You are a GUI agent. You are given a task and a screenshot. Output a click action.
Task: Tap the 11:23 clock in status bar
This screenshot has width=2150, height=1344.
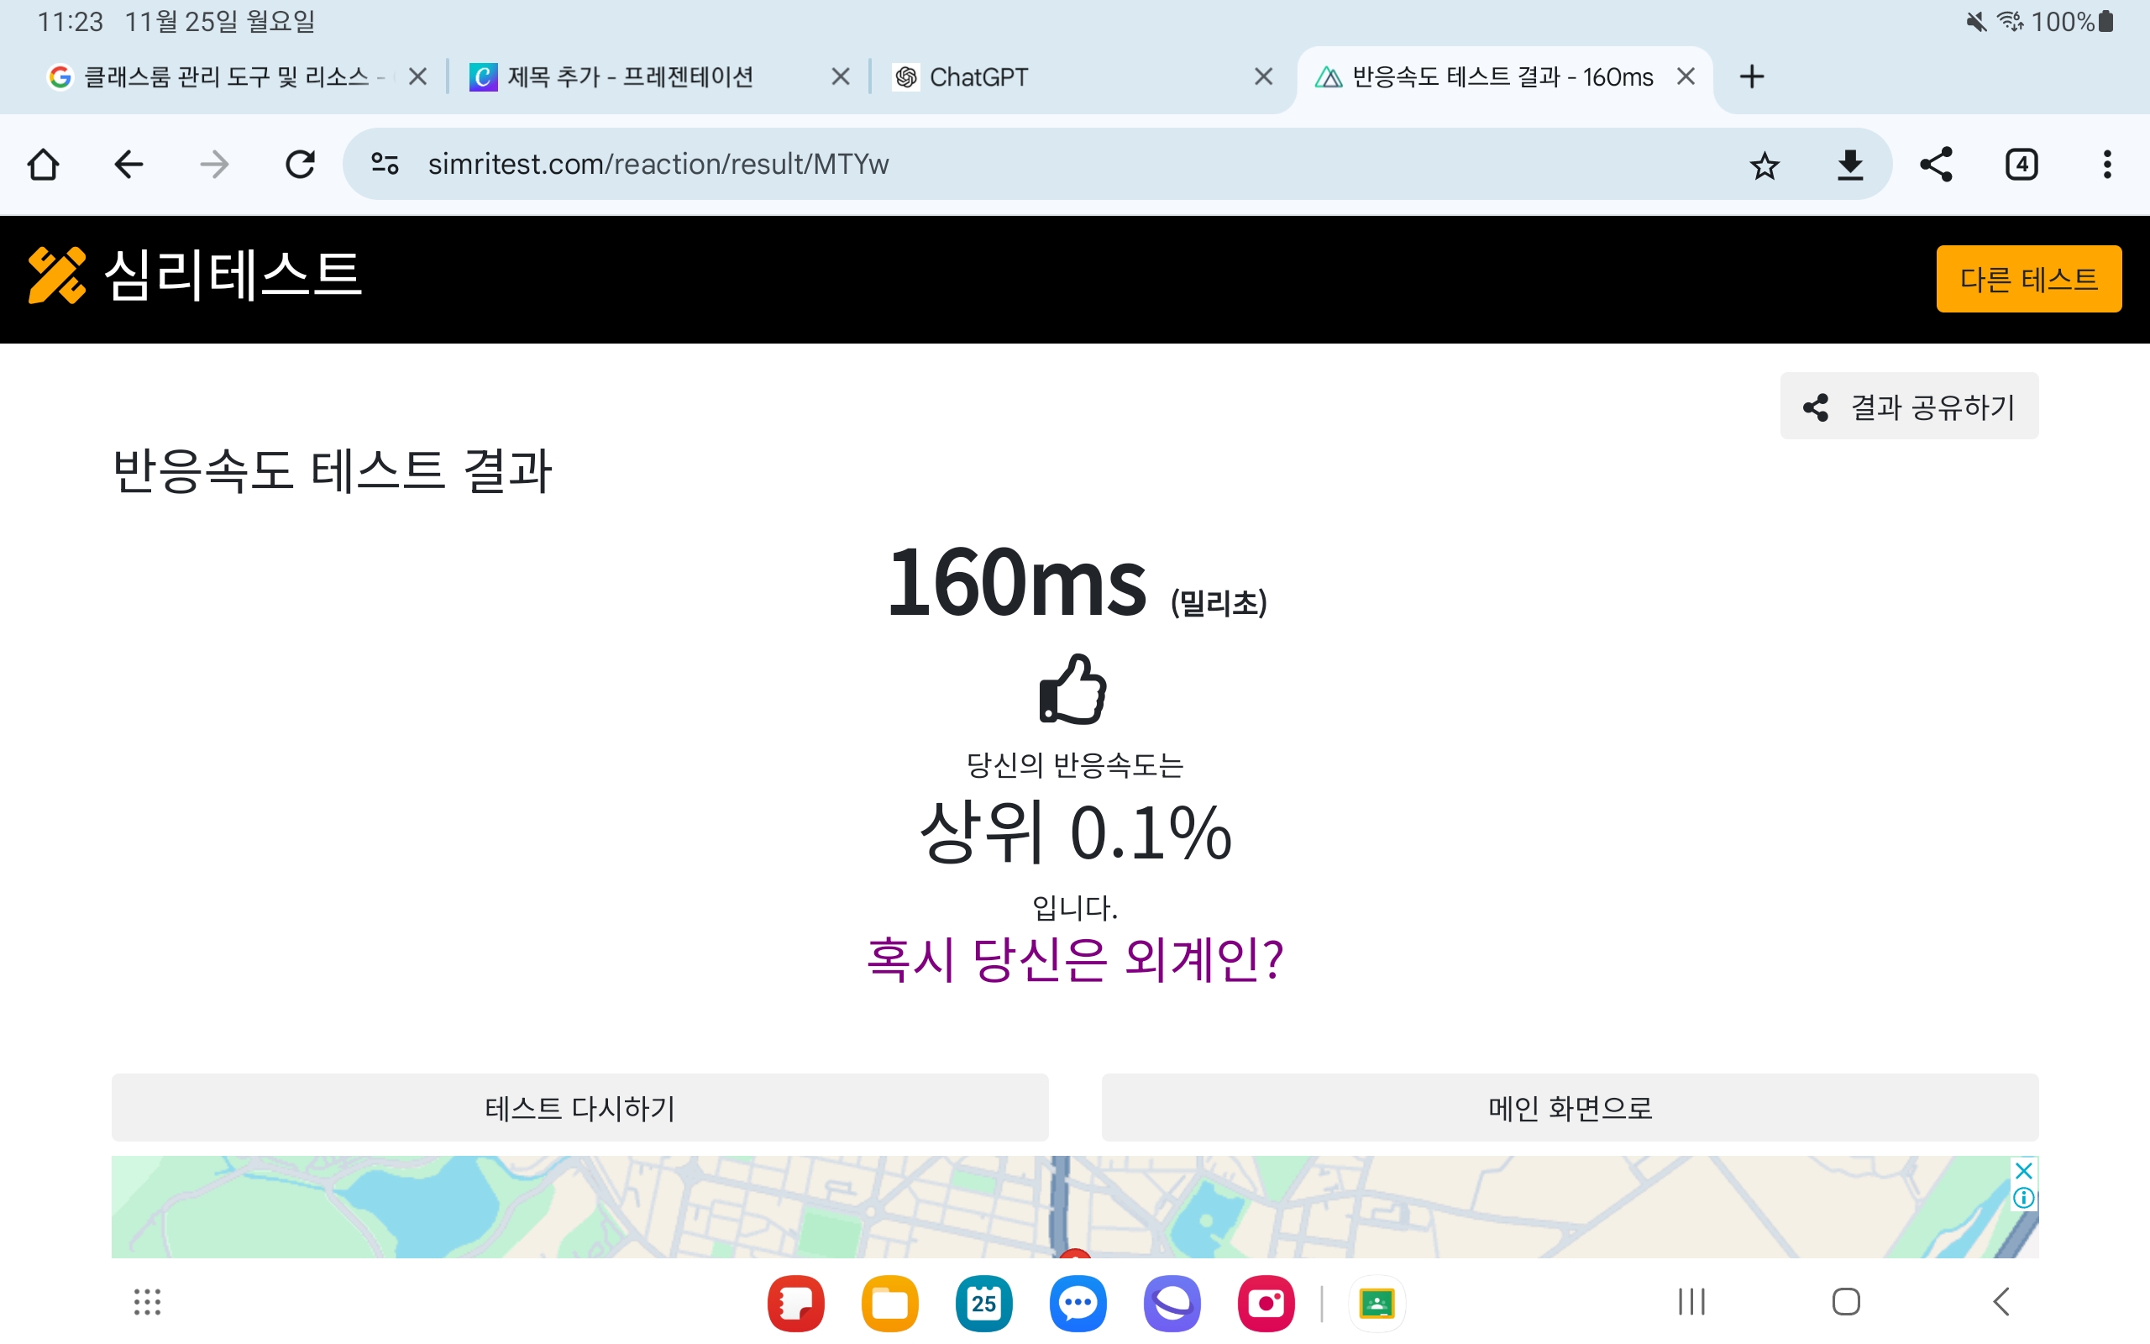[x=71, y=21]
